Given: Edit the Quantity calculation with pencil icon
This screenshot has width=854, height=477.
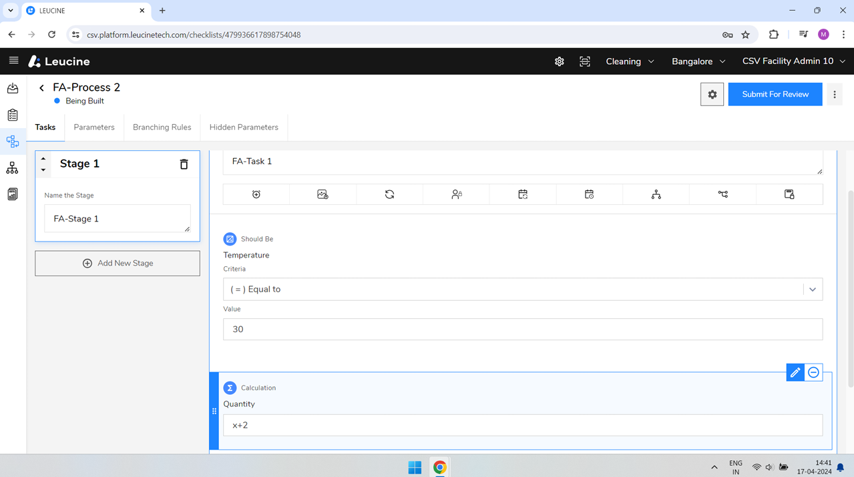Looking at the screenshot, I should [x=795, y=373].
